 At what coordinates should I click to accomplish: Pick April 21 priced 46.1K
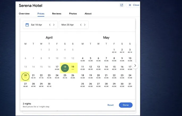(33, 76)
